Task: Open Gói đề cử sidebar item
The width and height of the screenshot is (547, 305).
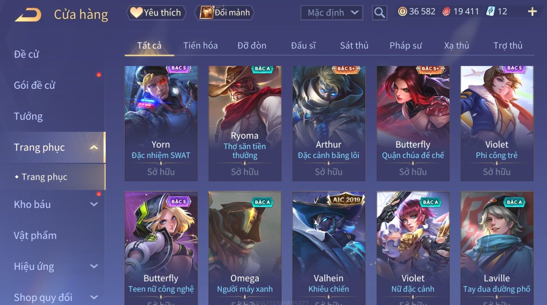Action: point(34,85)
